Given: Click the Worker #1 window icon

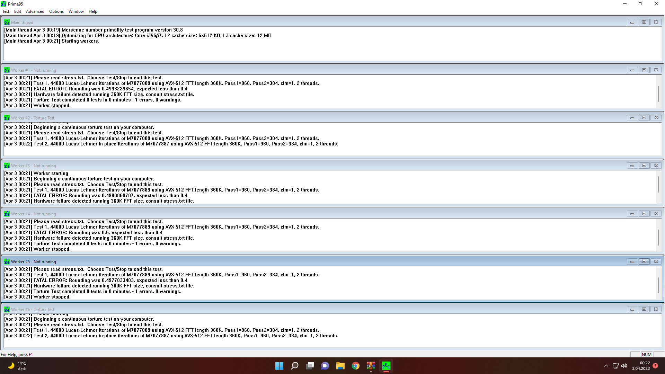Looking at the screenshot, I should click(x=7, y=70).
